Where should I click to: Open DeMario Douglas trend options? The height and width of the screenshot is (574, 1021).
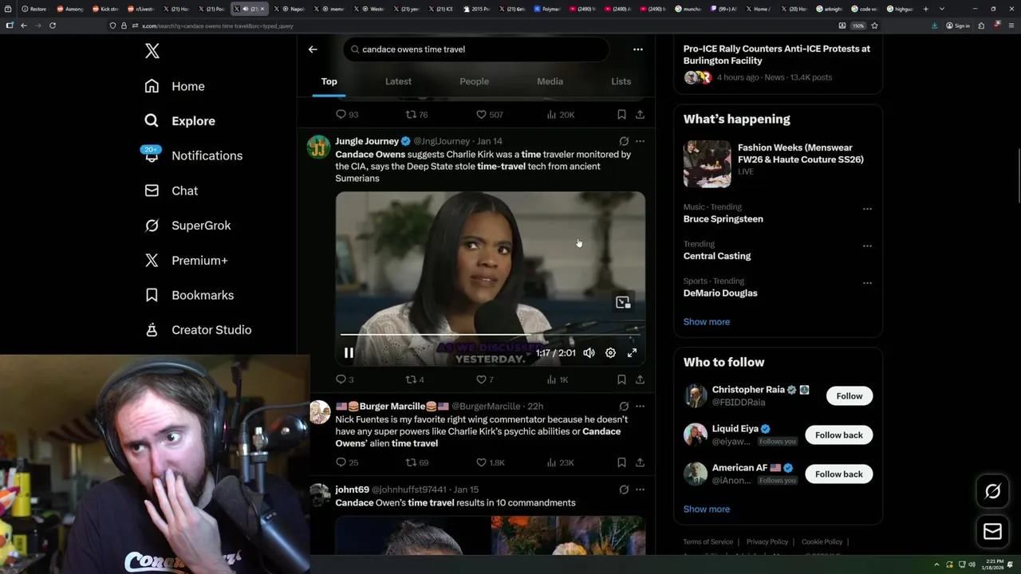pyautogui.click(x=867, y=283)
